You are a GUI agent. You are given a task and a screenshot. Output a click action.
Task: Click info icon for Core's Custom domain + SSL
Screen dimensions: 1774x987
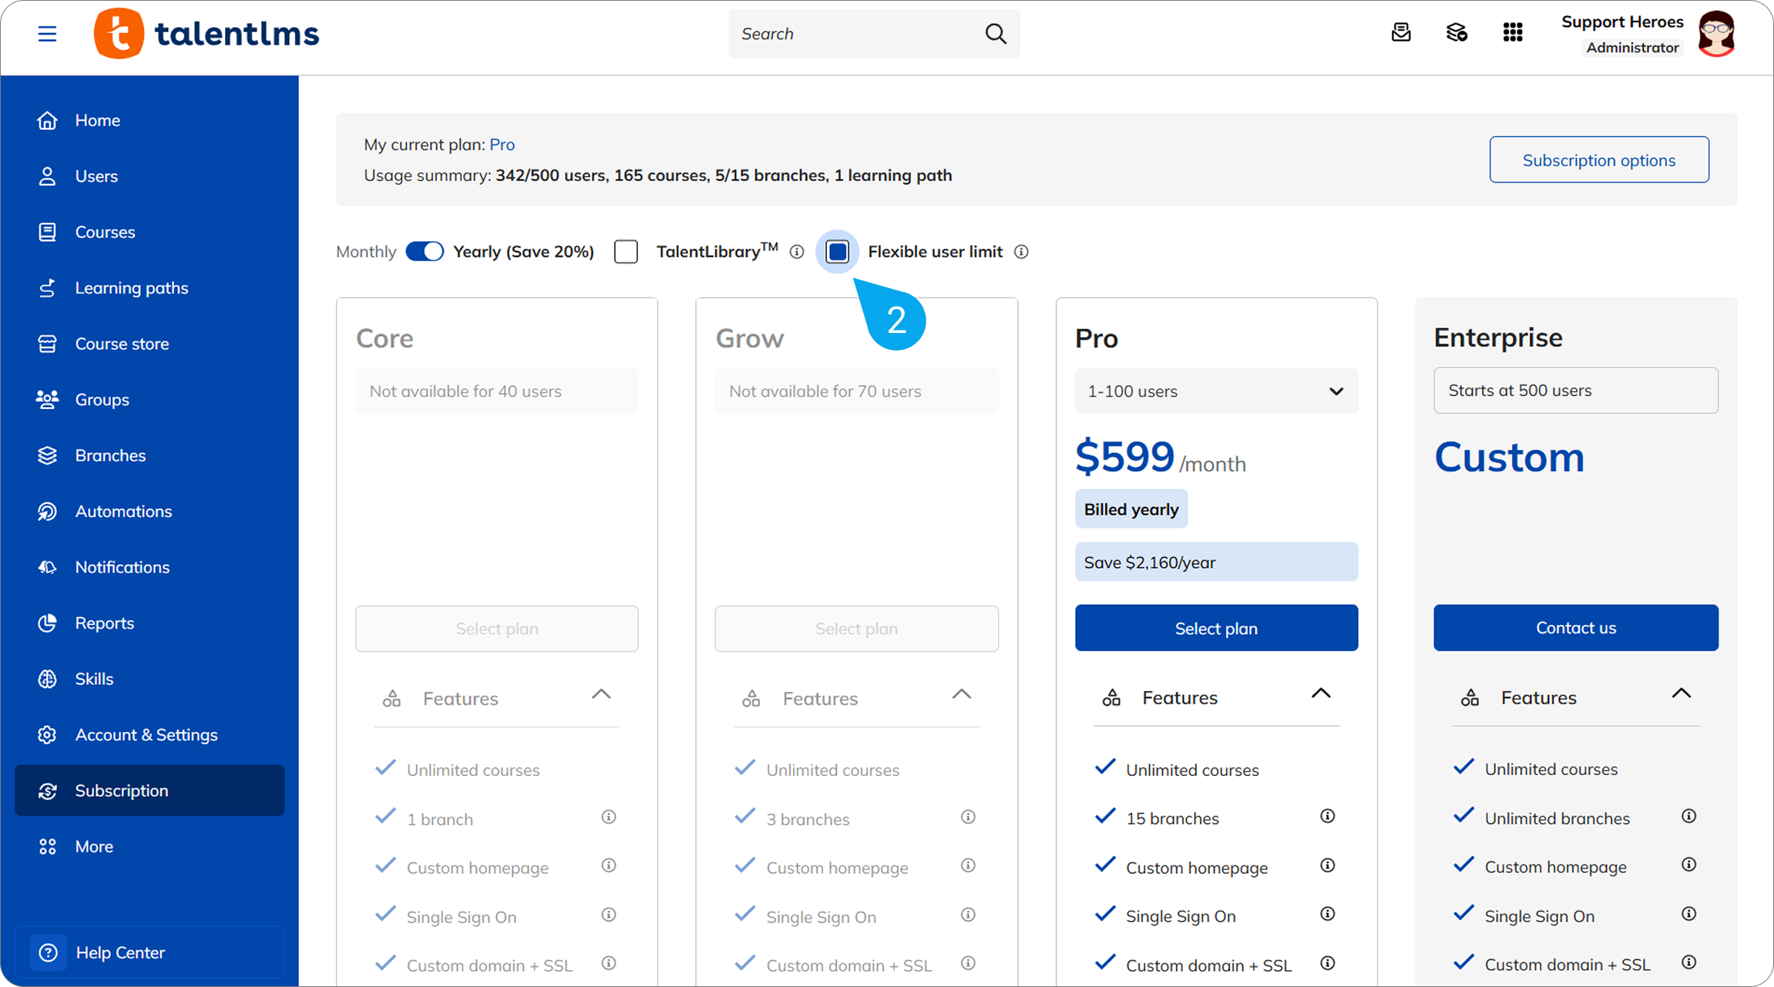coord(609,963)
